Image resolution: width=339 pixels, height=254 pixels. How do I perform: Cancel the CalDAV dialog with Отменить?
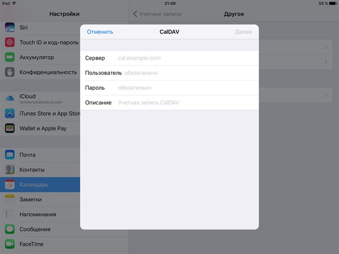[100, 32]
